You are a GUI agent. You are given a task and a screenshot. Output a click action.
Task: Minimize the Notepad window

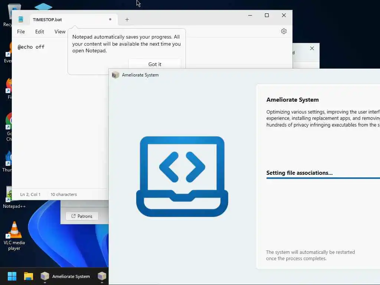coord(250,15)
